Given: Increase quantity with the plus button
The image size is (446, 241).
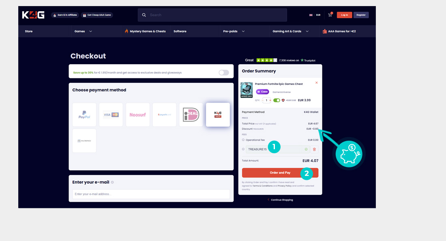Looking at the screenshot, I should [x=270, y=100].
